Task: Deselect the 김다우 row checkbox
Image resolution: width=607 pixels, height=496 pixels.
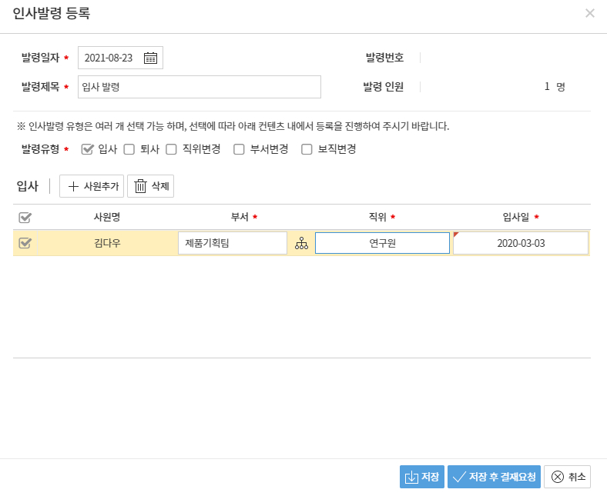Action: 25,243
